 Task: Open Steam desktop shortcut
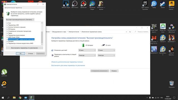[x=163, y=4]
